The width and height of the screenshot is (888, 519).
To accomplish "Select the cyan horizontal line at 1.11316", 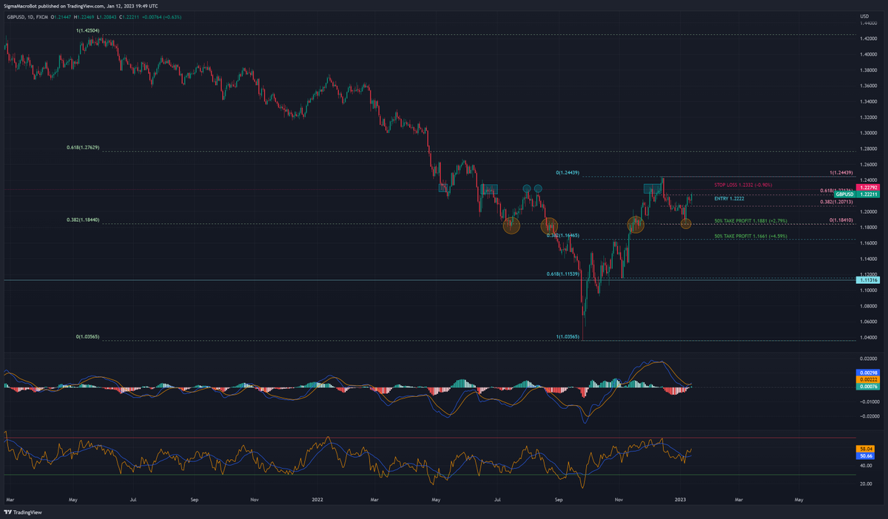I will 429,280.
